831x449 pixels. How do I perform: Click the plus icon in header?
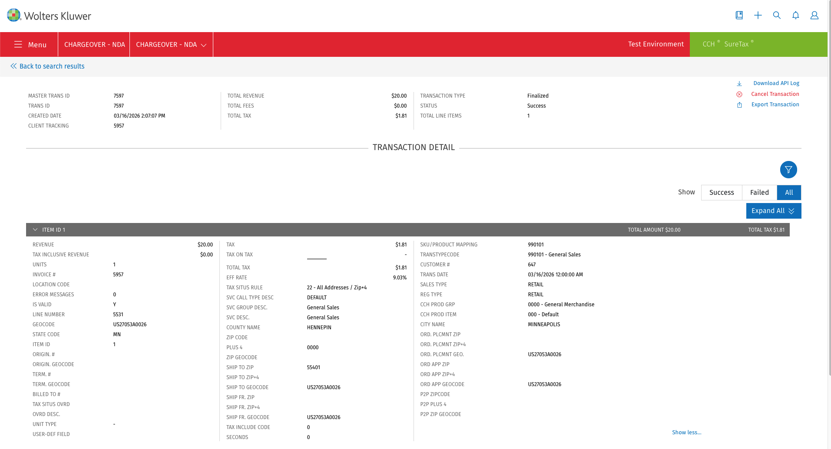point(758,15)
